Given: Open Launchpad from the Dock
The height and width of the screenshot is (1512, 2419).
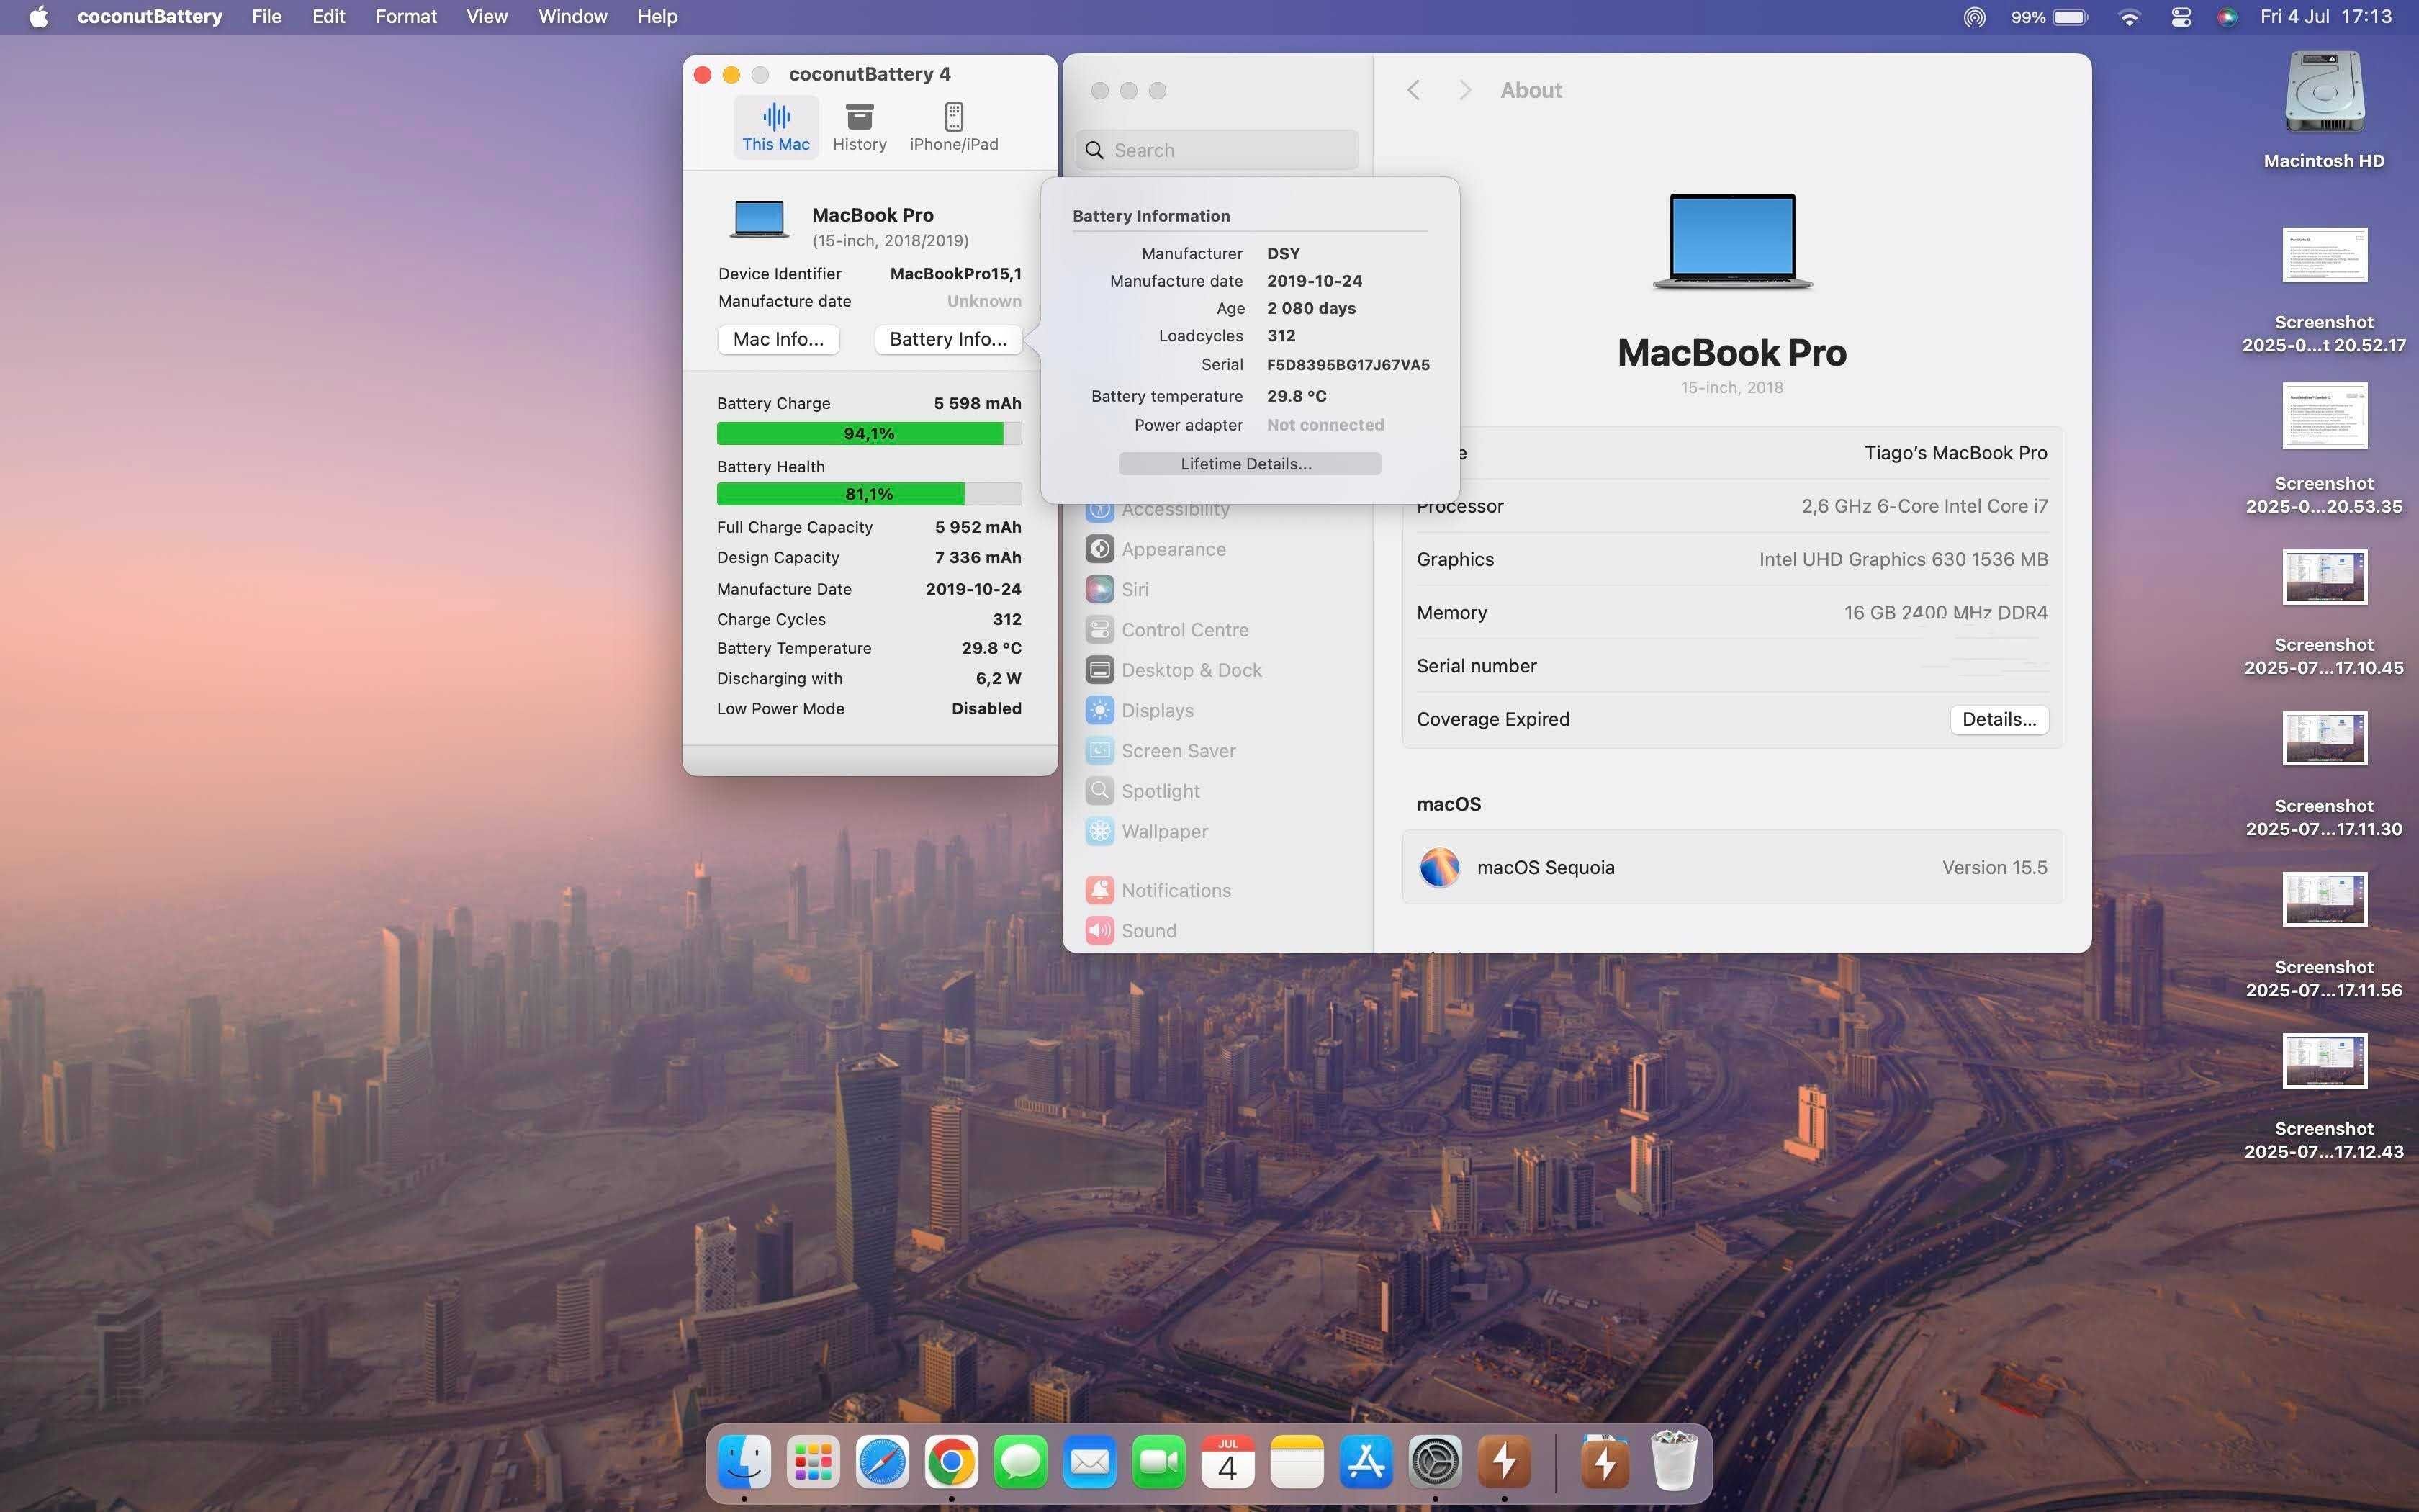Looking at the screenshot, I should [x=814, y=1463].
